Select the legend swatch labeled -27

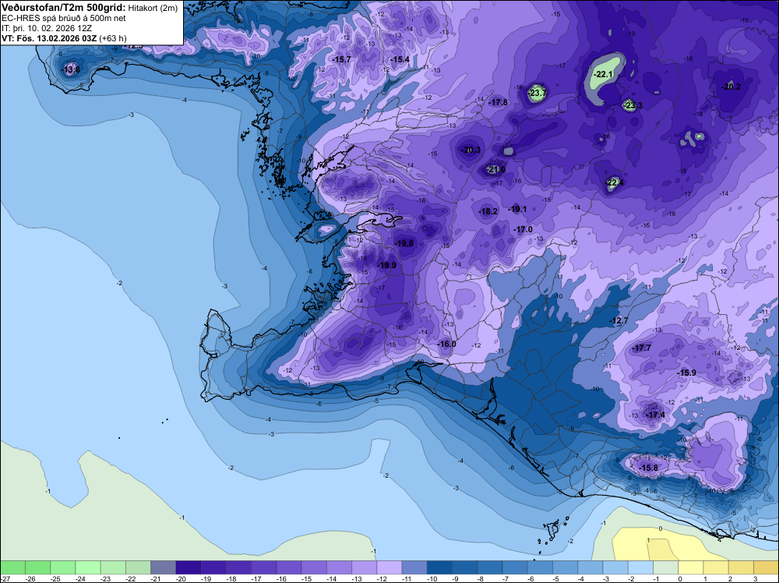point(12,567)
